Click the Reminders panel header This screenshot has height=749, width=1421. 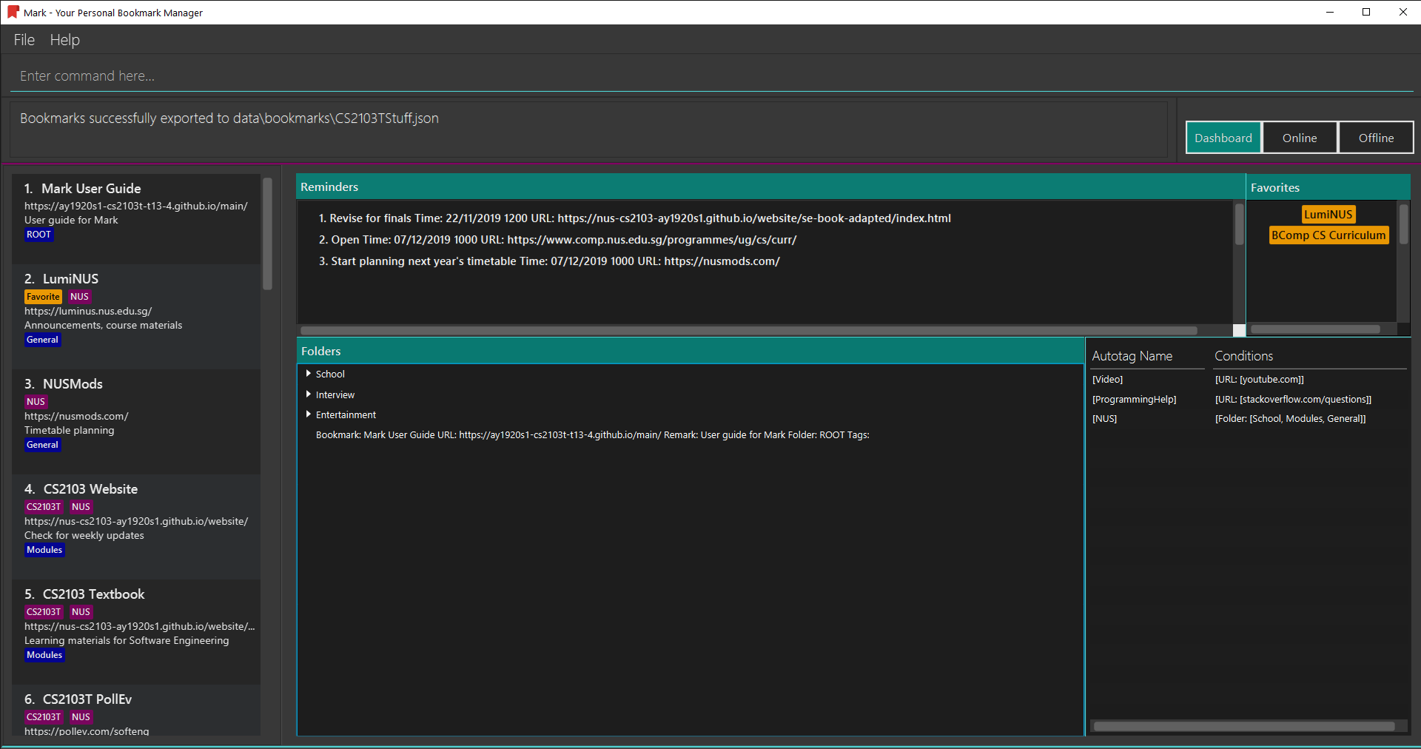click(770, 187)
